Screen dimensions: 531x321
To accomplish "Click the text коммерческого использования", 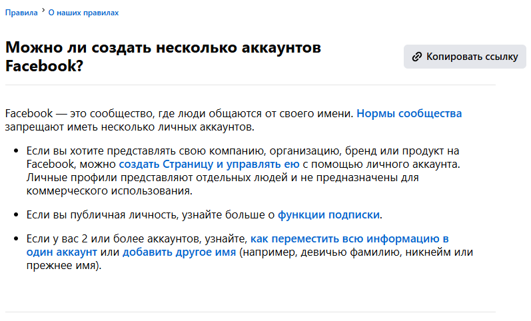I will [109, 191].
